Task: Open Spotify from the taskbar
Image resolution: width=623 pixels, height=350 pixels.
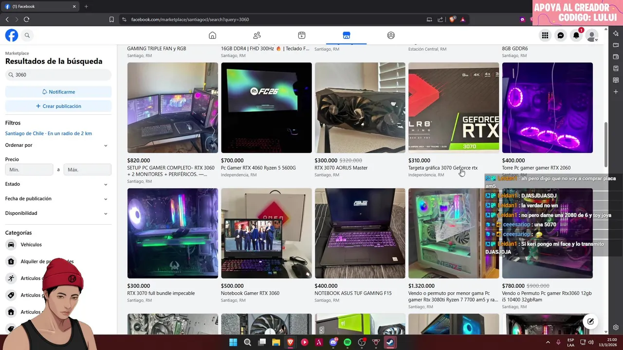Action: [x=348, y=342]
